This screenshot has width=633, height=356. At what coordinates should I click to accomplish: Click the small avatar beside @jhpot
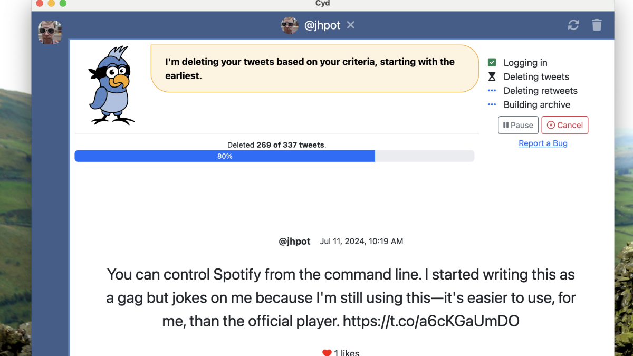point(290,25)
